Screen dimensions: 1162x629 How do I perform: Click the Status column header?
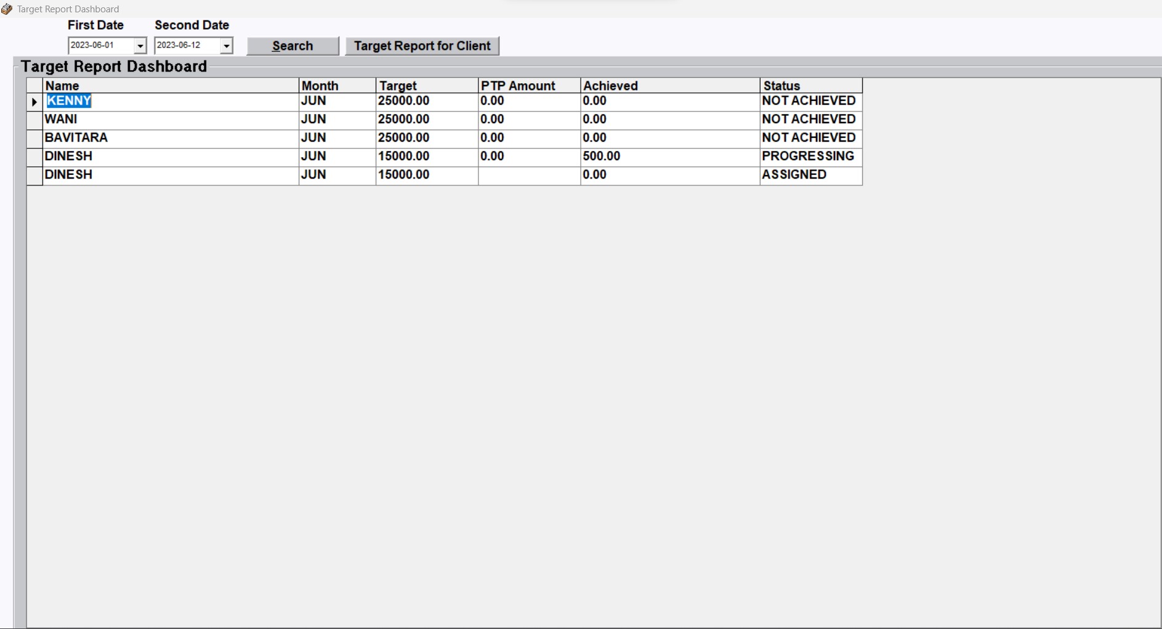(x=810, y=86)
